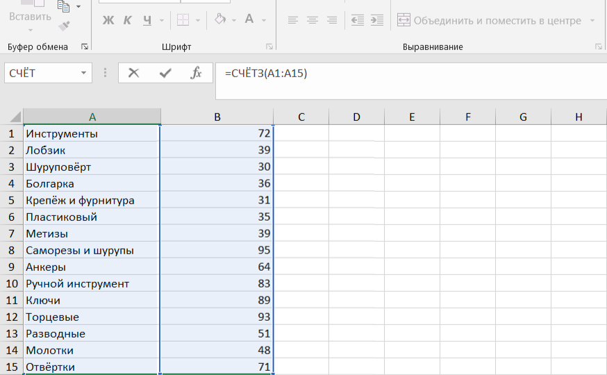Click cell containing Пластиковый
Viewport: 607px width, 375px height.
point(92,217)
